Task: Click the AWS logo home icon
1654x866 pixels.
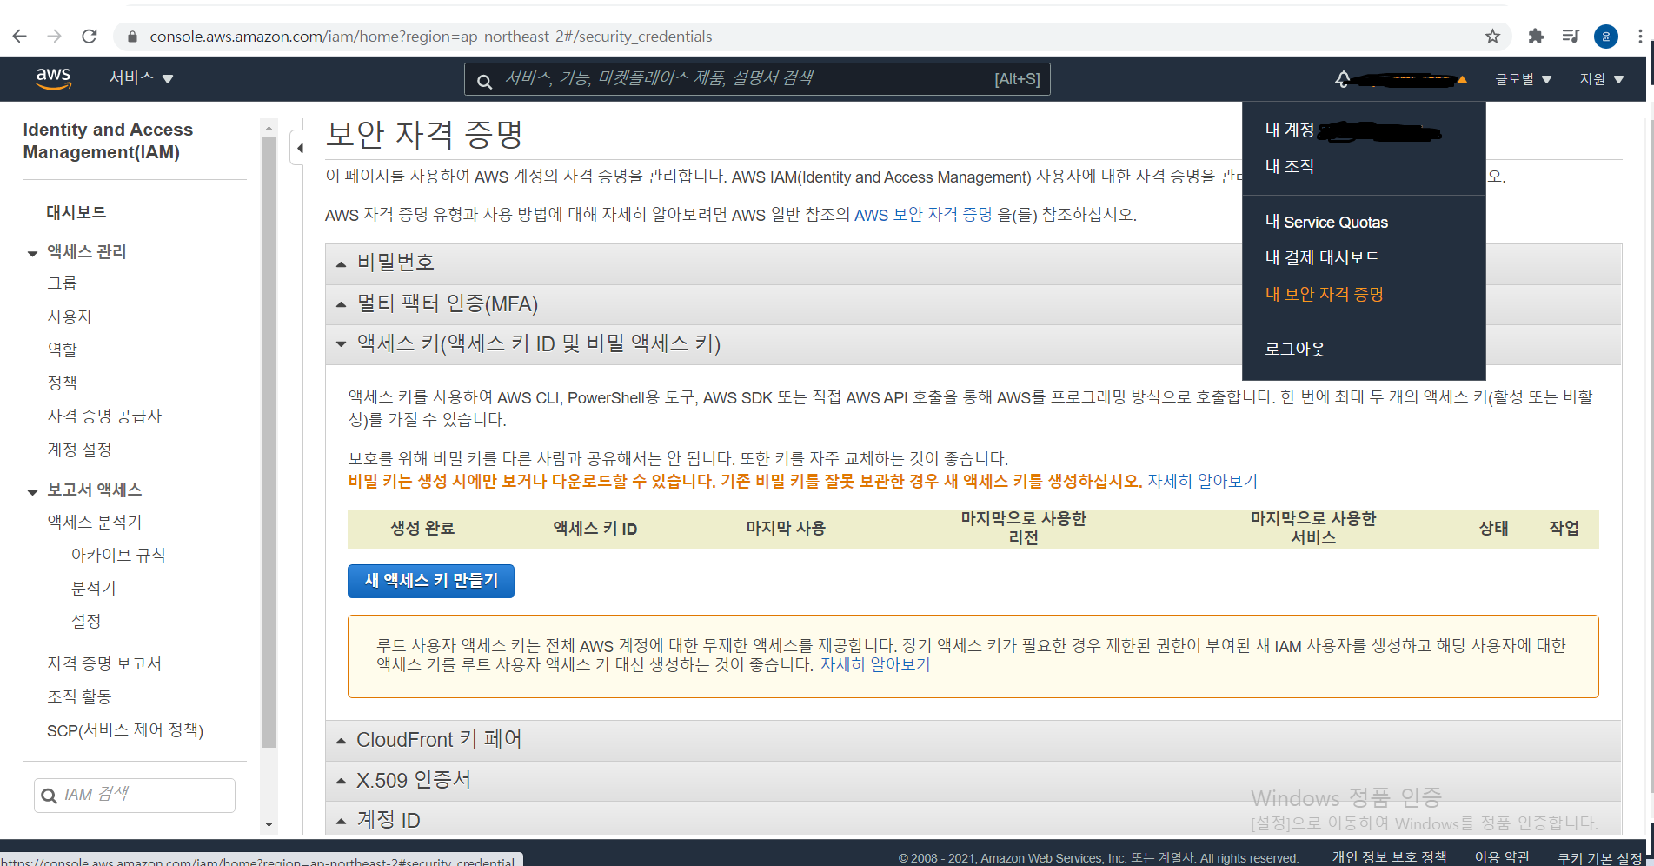Action: 53,78
